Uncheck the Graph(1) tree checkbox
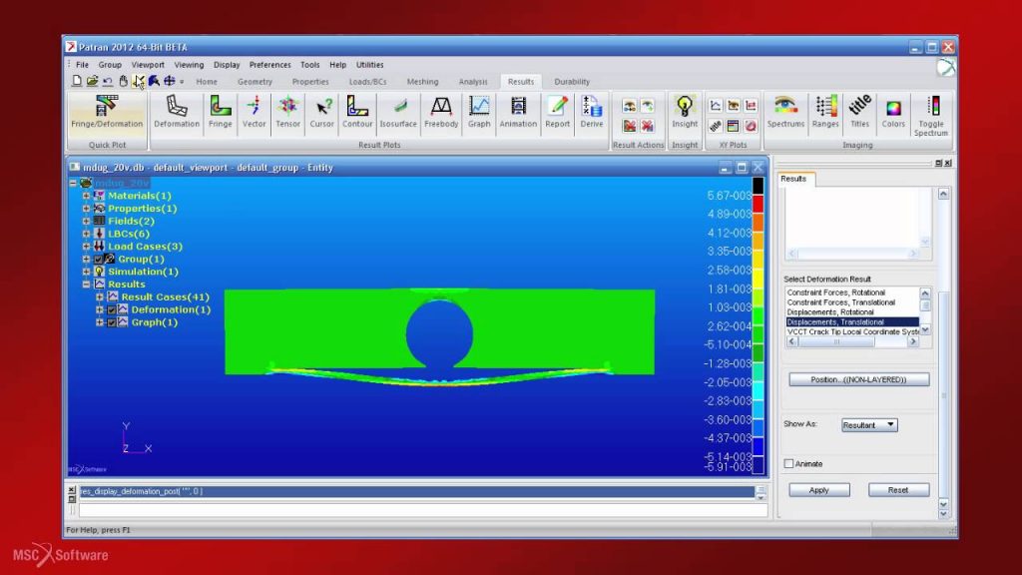Image resolution: width=1022 pixels, height=575 pixels. (112, 322)
